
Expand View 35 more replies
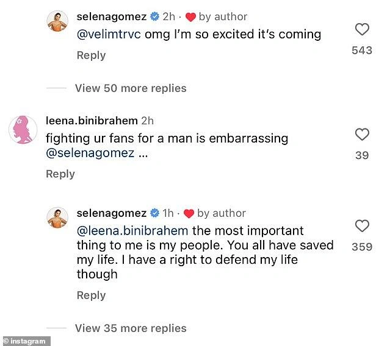(x=131, y=328)
